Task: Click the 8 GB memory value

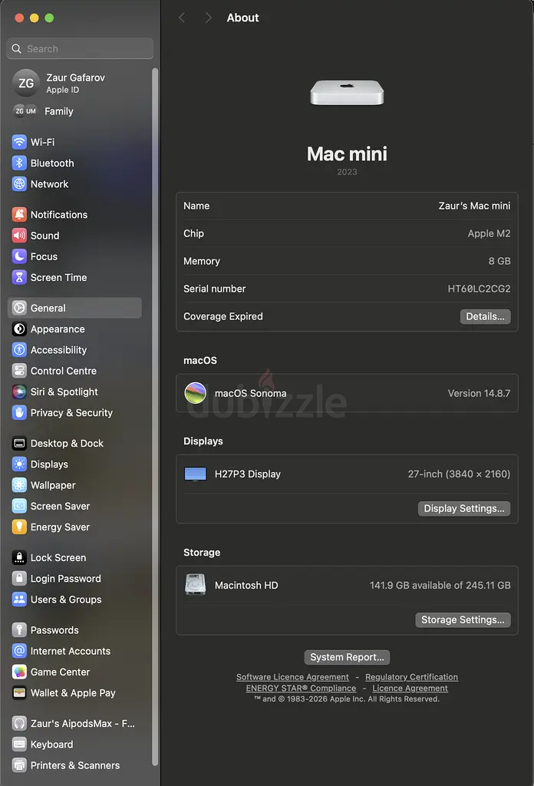Action: point(499,261)
